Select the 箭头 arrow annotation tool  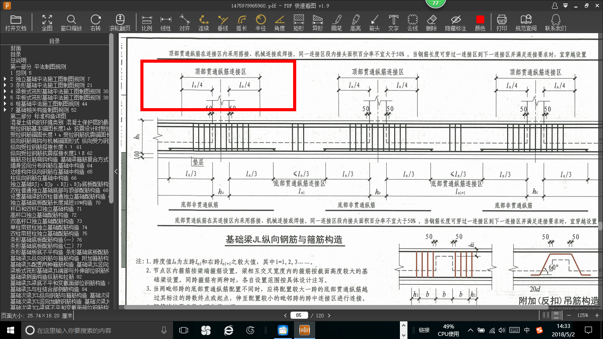(x=375, y=23)
